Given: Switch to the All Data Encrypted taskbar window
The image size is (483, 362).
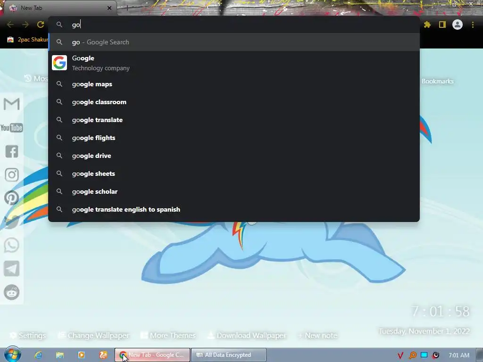Looking at the screenshot, I should click(x=229, y=355).
